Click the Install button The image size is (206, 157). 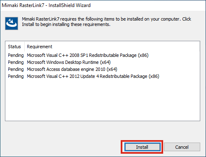tap(142, 147)
